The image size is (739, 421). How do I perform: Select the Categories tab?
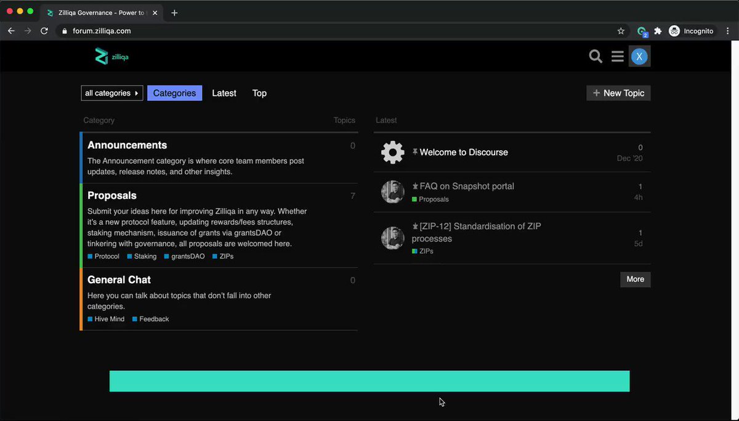tap(174, 93)
